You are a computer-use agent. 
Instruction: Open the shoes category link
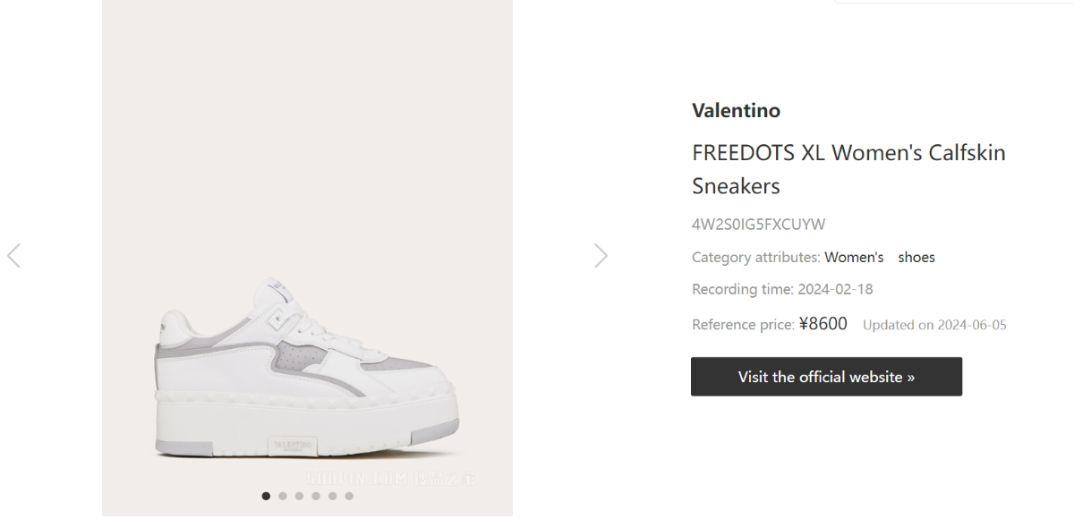[x=916, y=258]
